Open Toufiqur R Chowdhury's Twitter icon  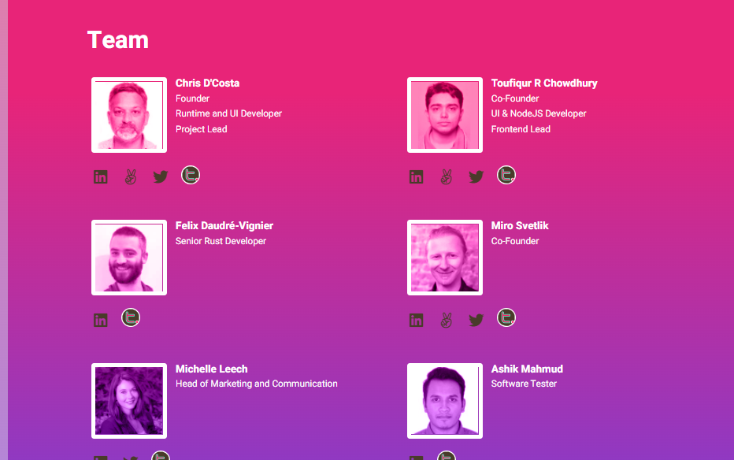pyautogui.click(x=476, y=176)
